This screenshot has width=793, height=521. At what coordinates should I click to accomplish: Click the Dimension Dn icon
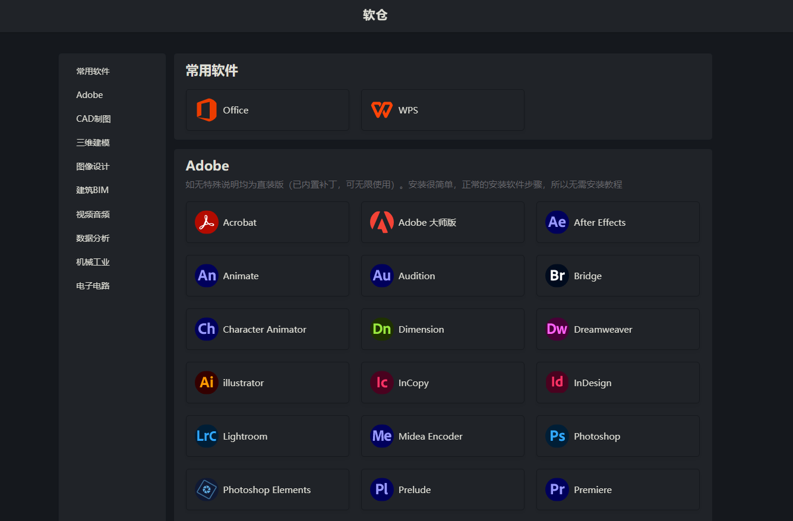click(x=382, y=329)
